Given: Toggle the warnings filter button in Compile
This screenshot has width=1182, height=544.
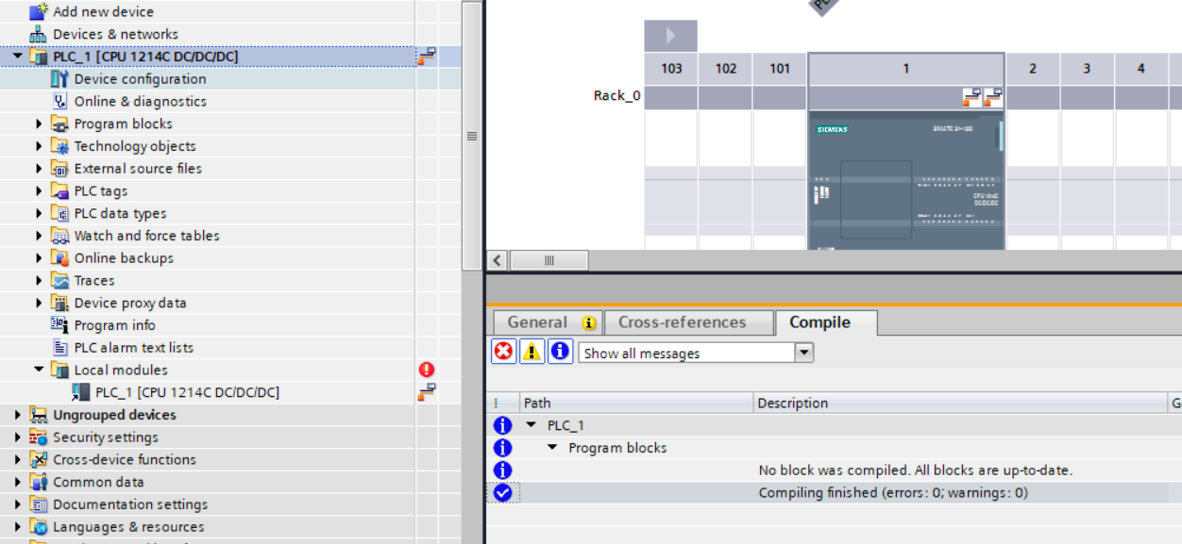Looking at the screenshot, I should (x=532, y=352).
